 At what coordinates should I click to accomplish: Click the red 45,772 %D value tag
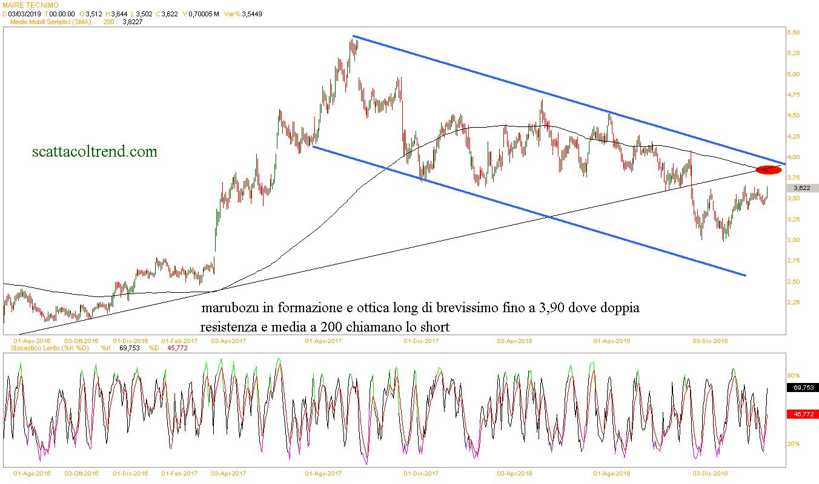(803, 414)
